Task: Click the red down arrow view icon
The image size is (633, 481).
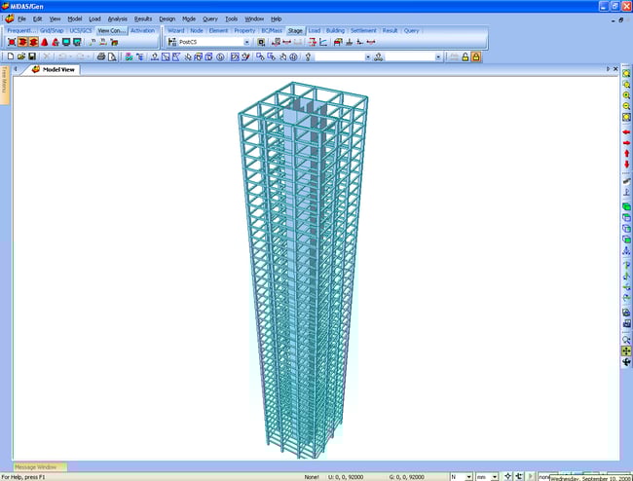Action: (626, 165)
